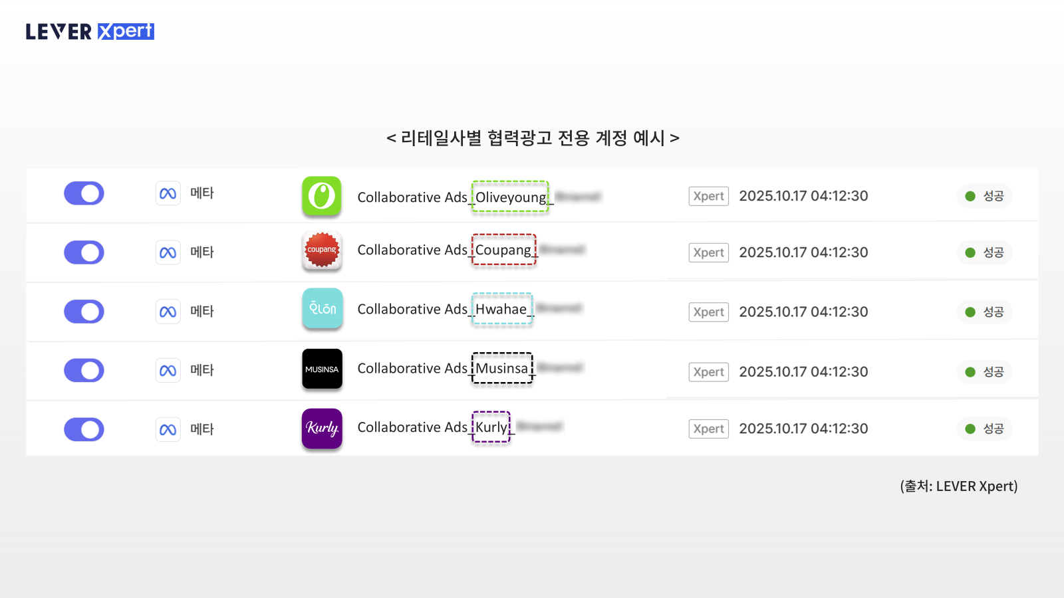Click the red Coupang app icon
1064x598 pixels.
pyautogui.click(x=322, y=250)
